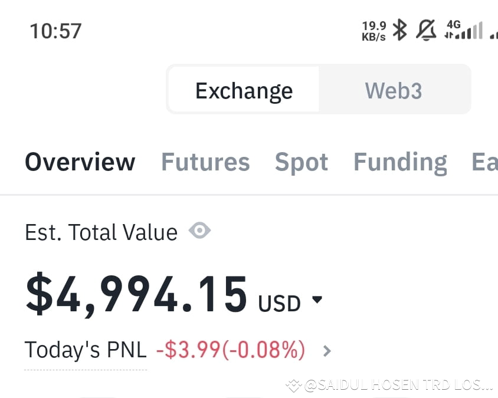This screenshot has width=498, height=398.
Task: Expand Today's PNL details chevron
Action: coord(327,351)
